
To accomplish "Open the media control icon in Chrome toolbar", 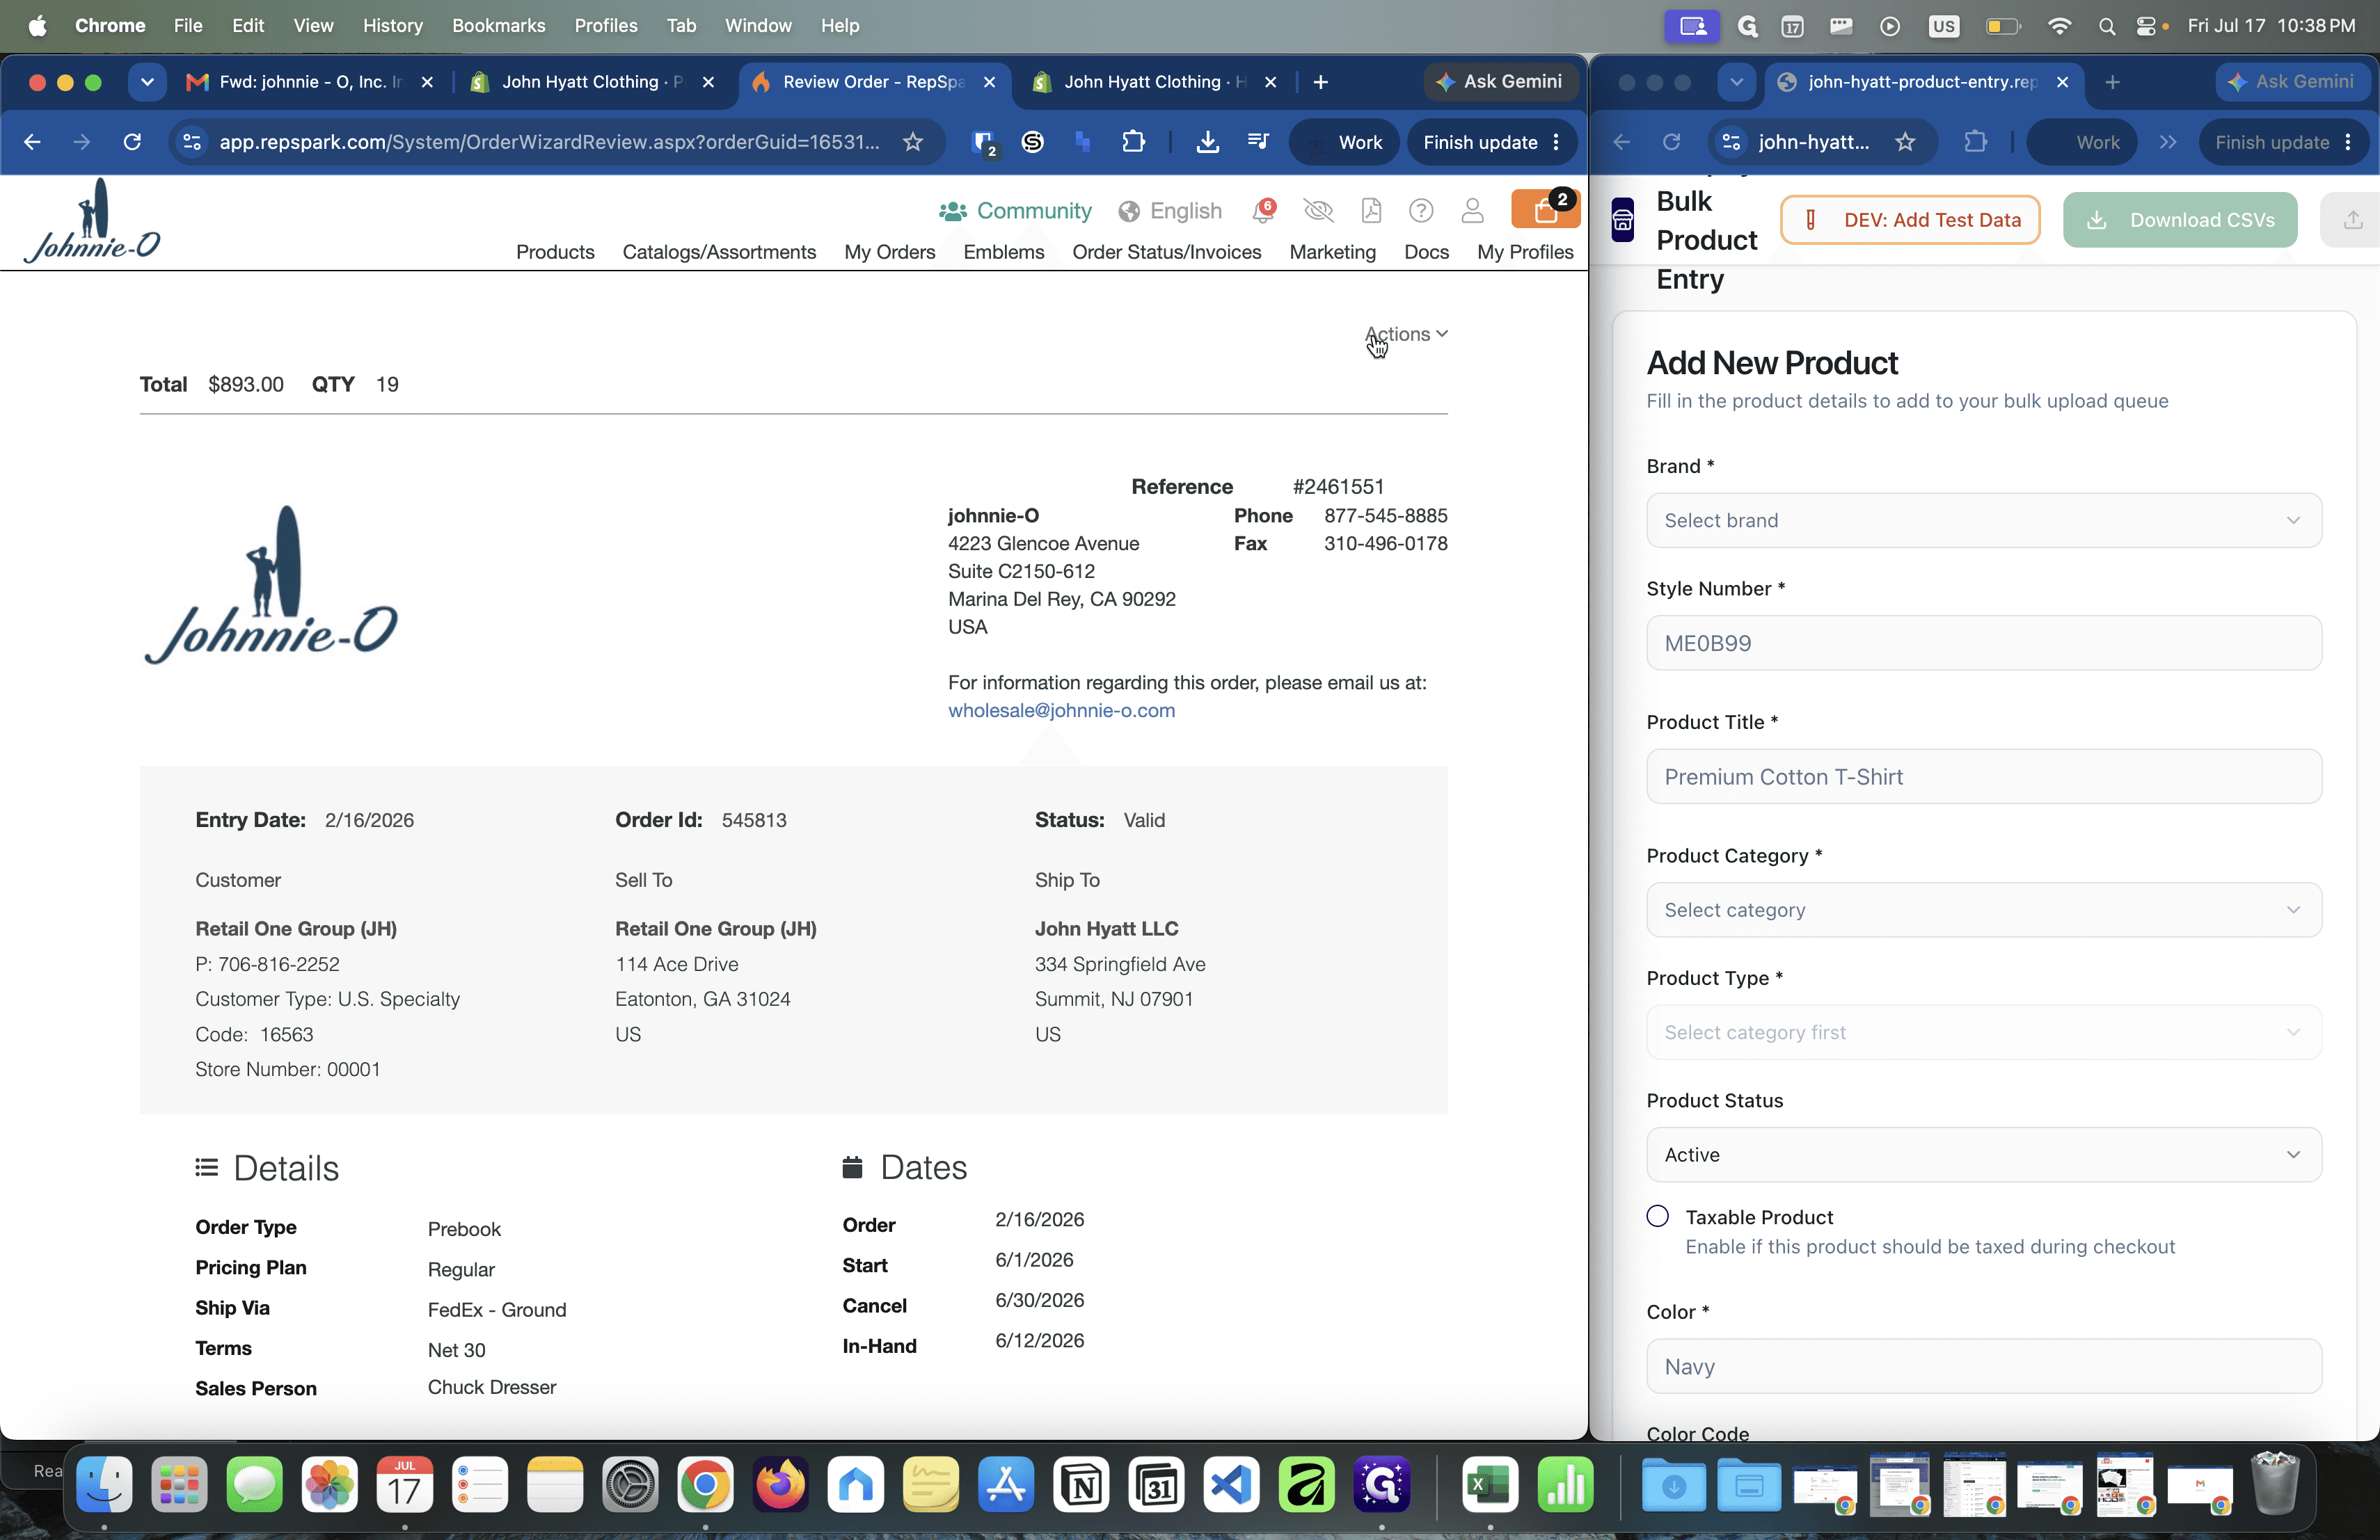I will coord(1258,142).
